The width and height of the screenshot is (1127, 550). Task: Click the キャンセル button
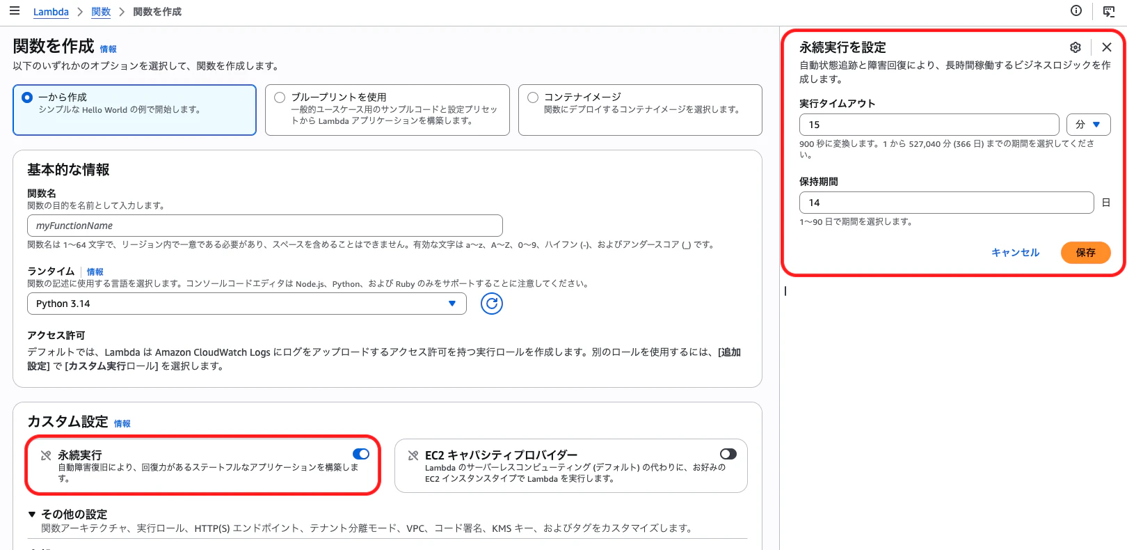click(x=1015, y=253)
